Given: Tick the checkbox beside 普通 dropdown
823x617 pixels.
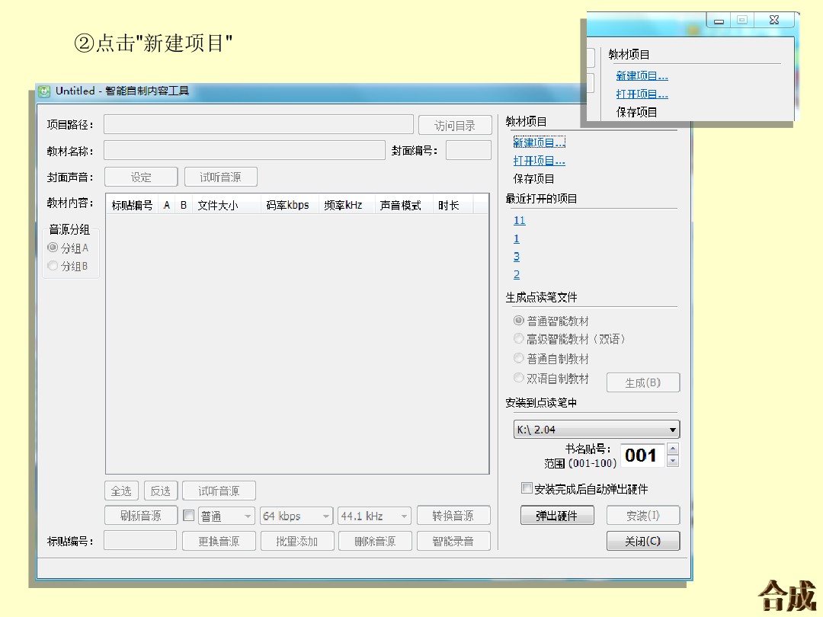Looking at the screenshot, I should 189,516.
